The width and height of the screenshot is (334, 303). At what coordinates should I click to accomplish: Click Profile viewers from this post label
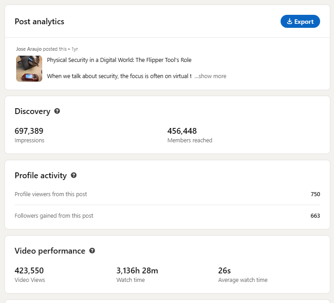(51, 194)
